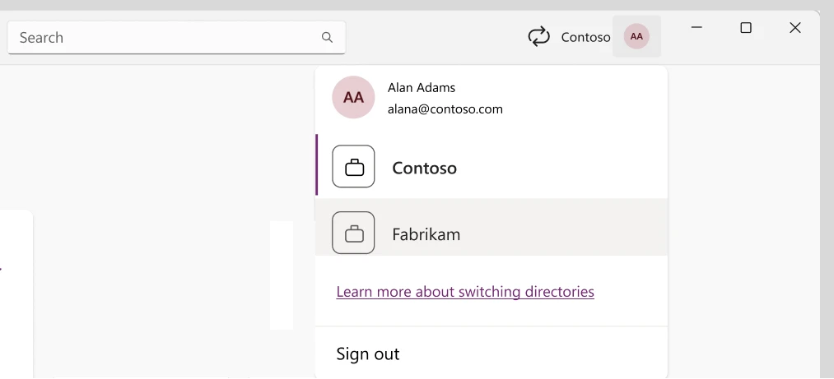
Task: Click the purple selection bar beside Contoso
Action: [x=317, y=164]
